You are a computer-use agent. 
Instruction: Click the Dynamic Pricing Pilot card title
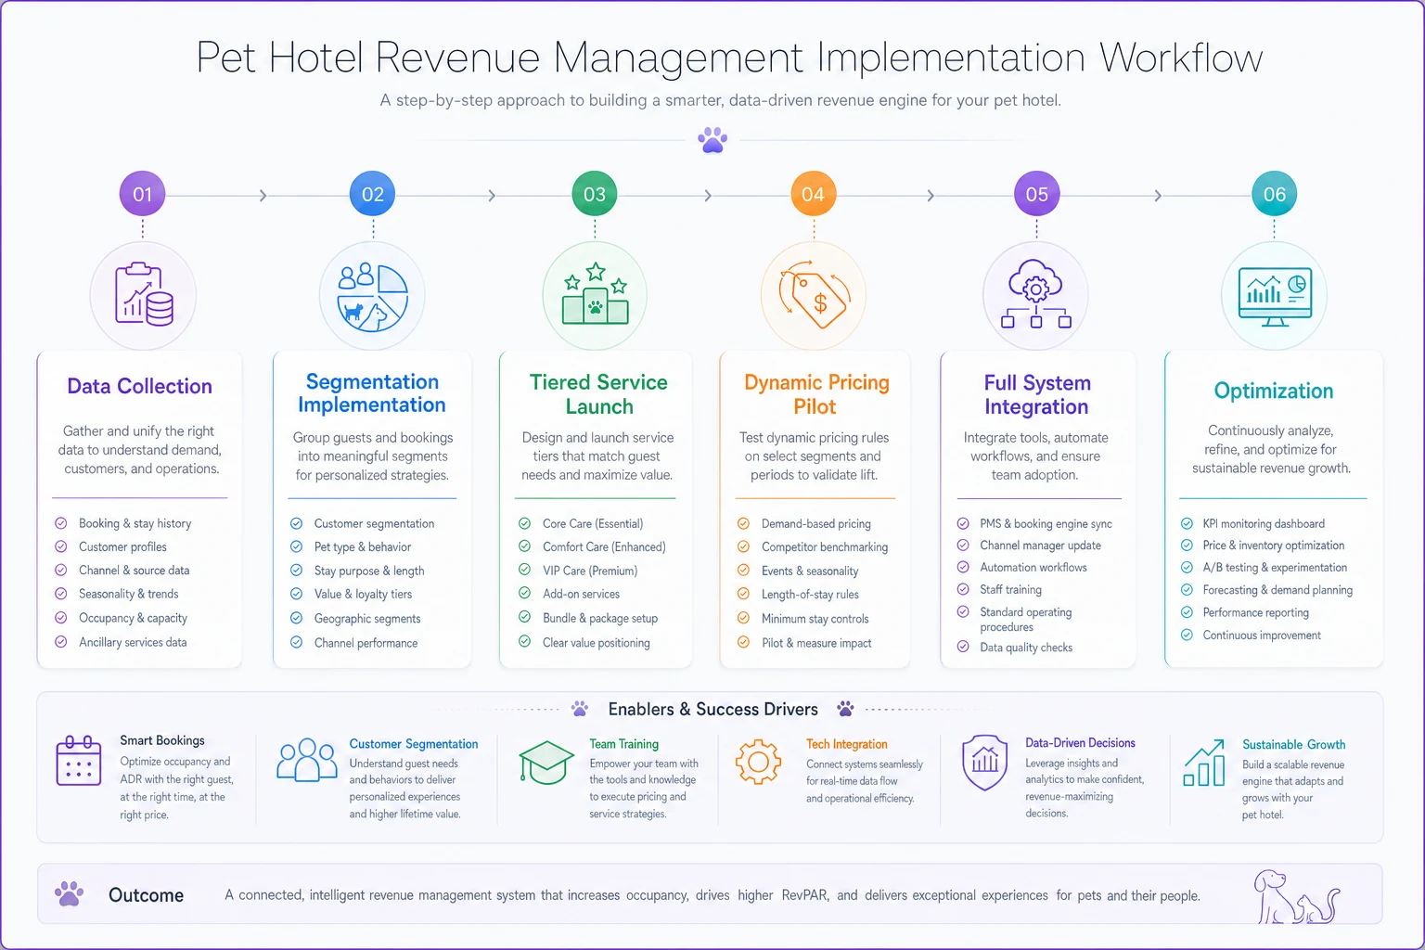816,394
